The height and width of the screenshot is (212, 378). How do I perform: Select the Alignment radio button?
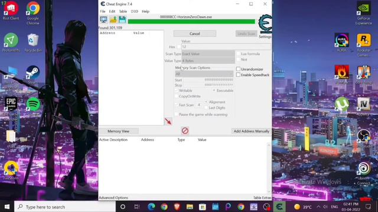coord(206,102)
